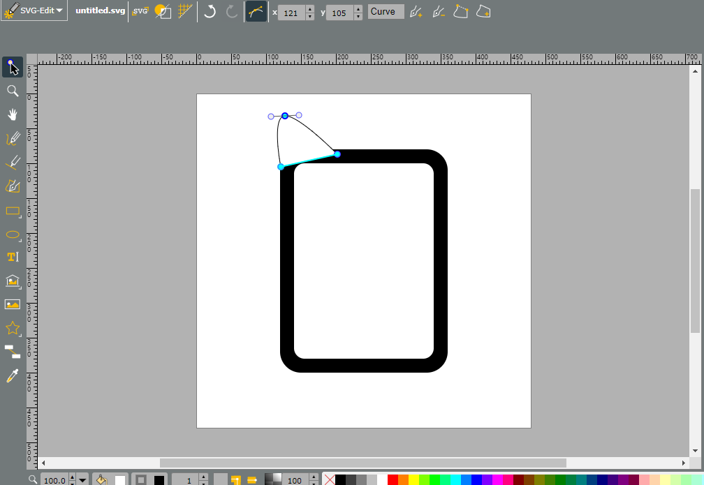This screenshot has width=704, height=485.
Task: Open SVG source editor
Action: tap(140, 11)
